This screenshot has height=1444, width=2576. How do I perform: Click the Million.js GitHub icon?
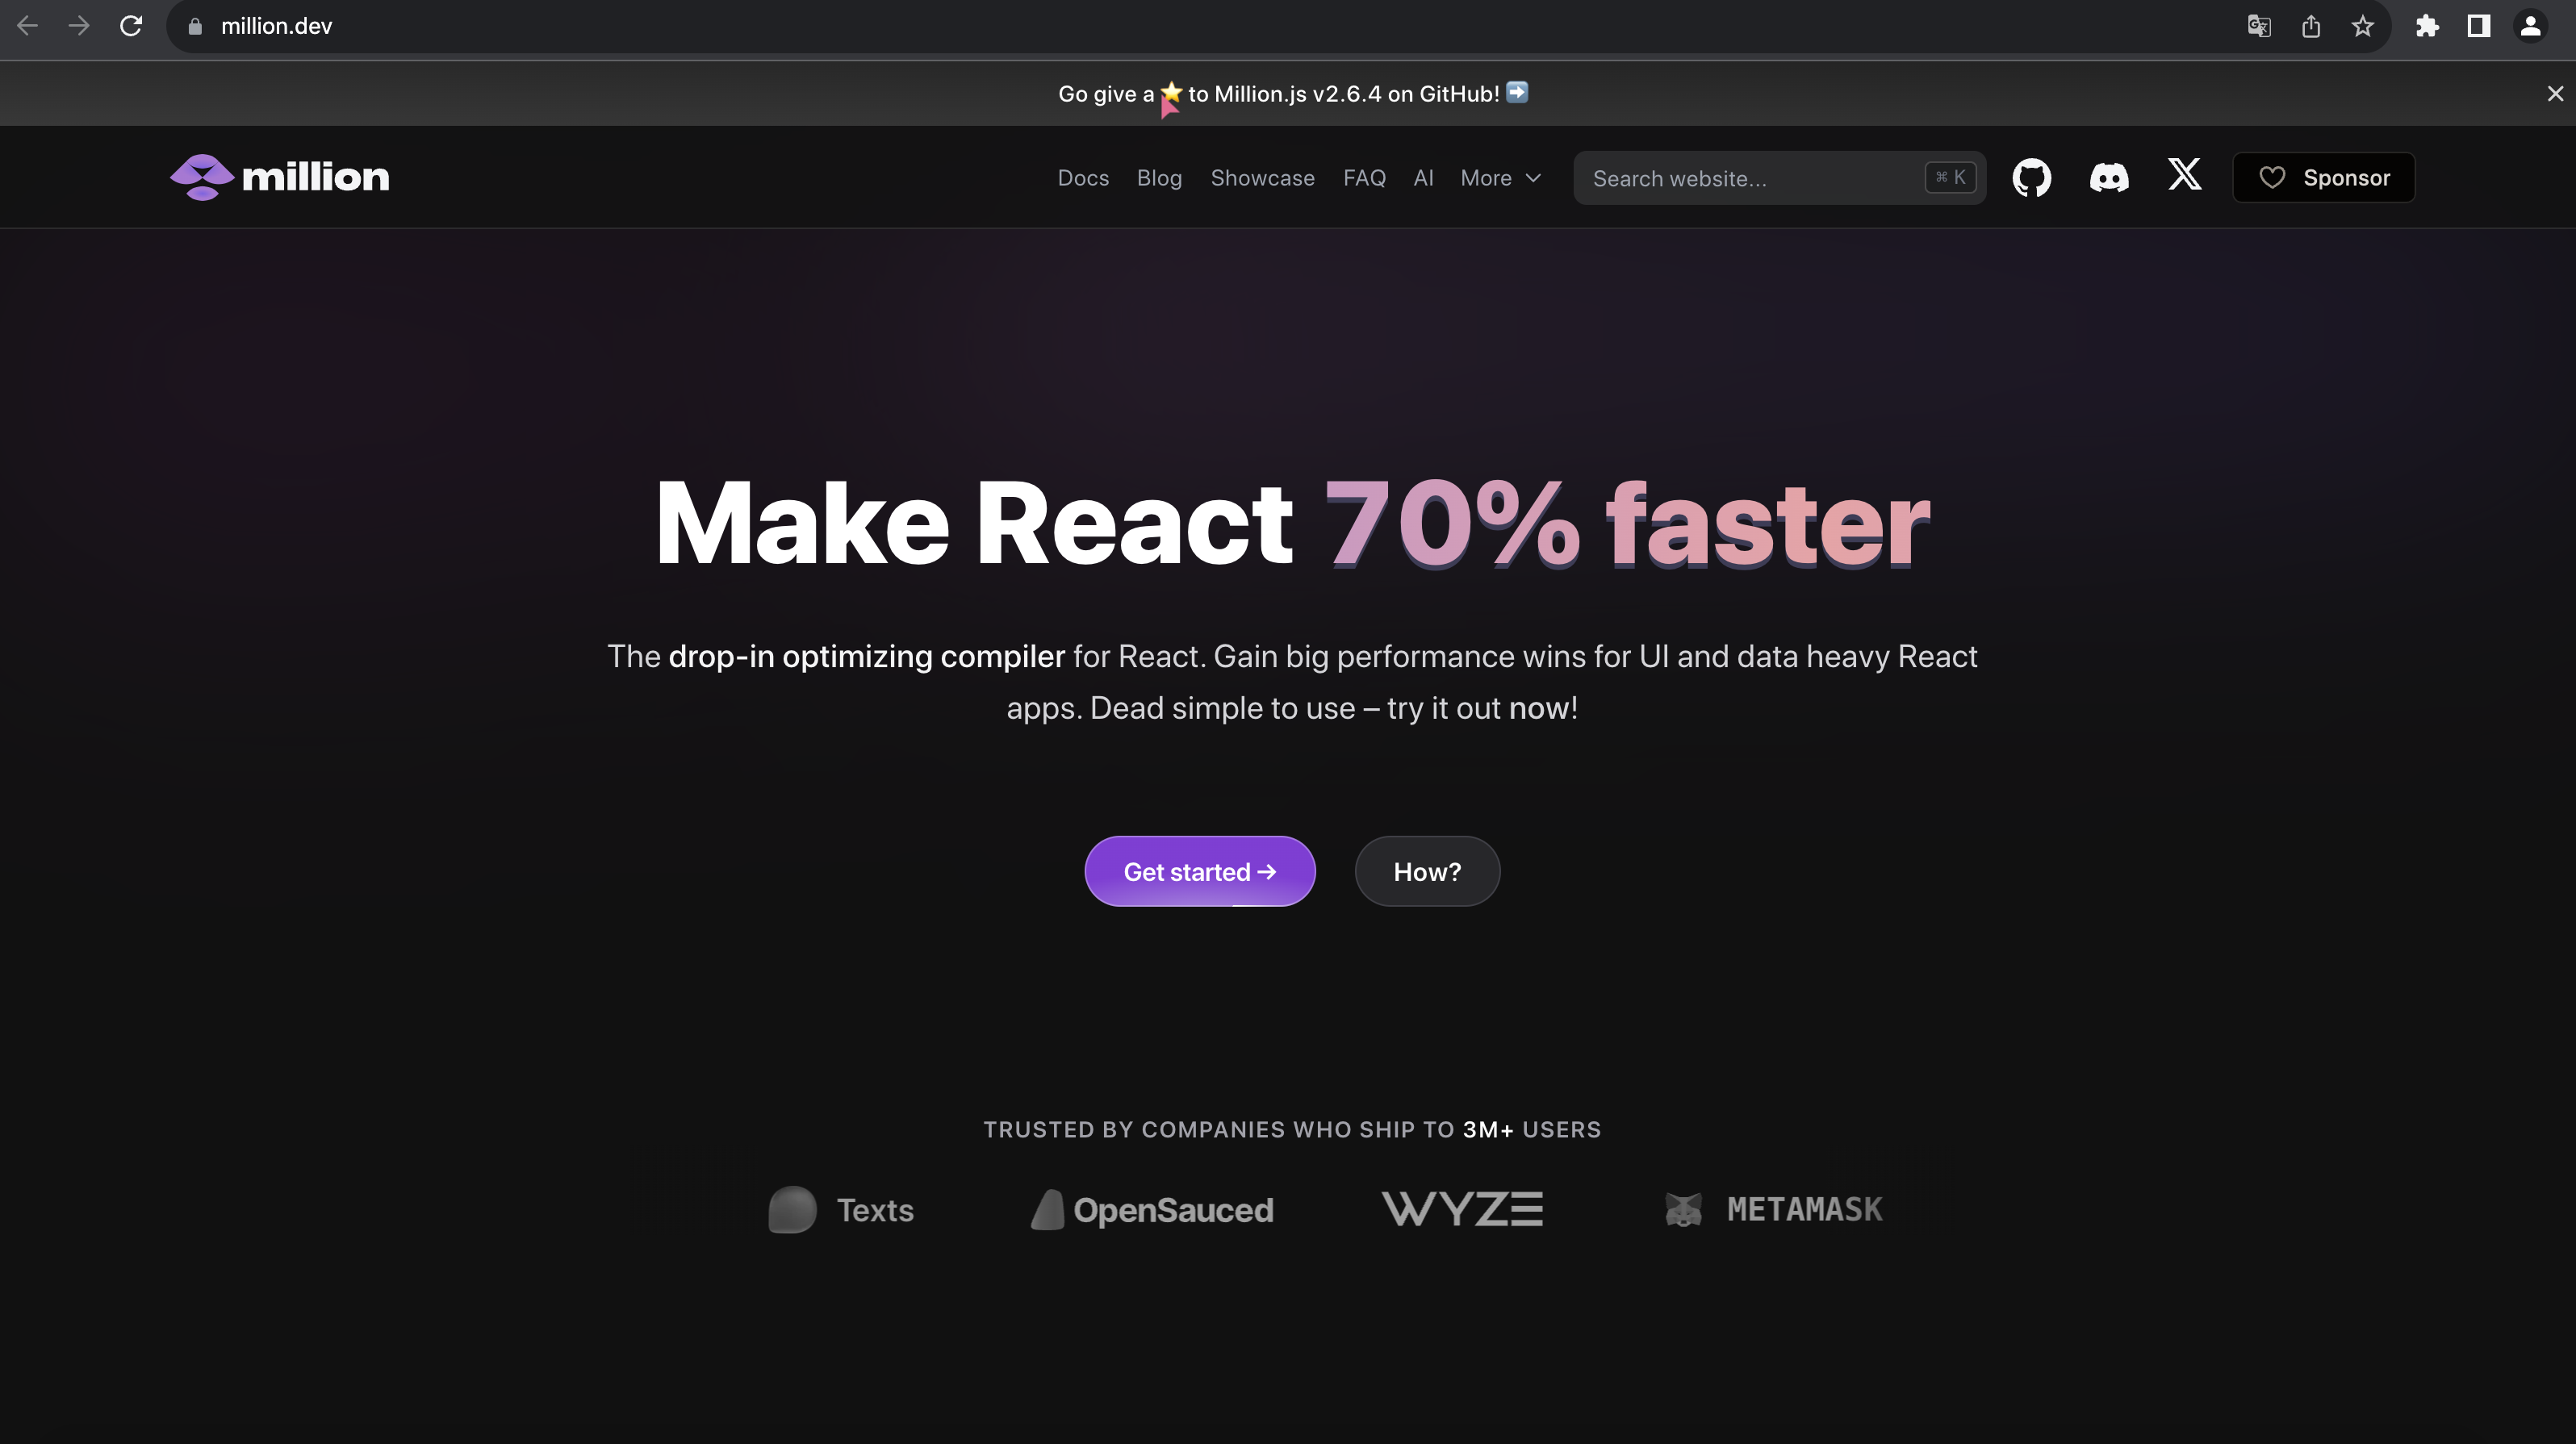point(2031,177)
